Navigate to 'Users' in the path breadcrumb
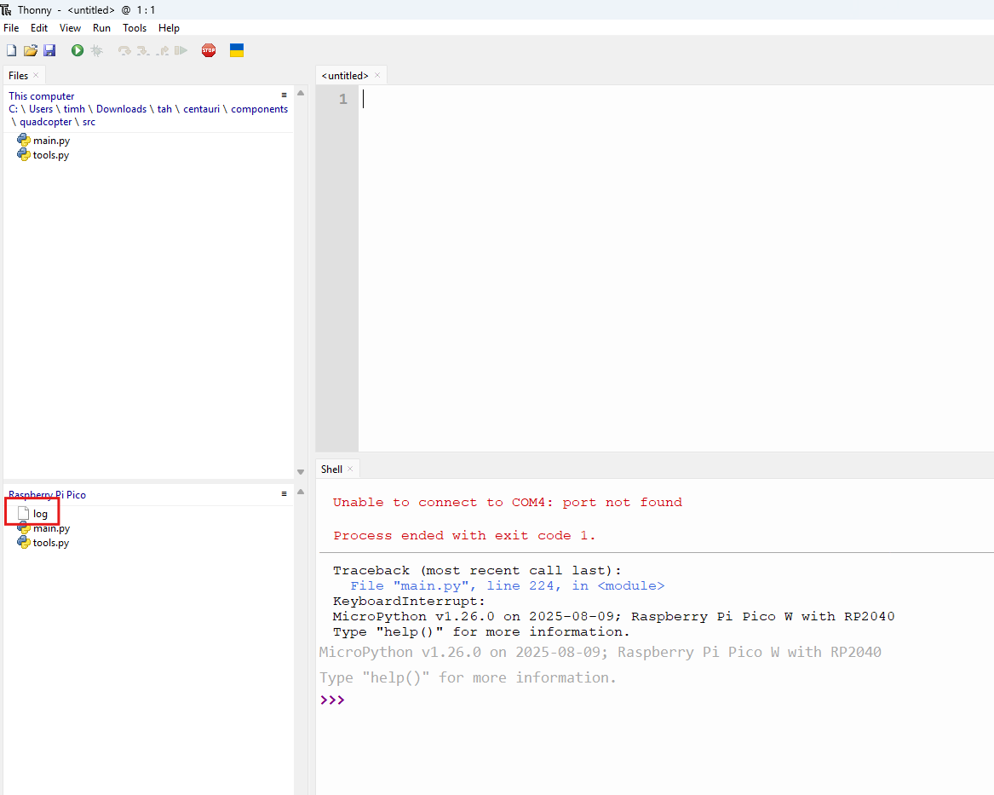Image resolution: width=994 pixels, height=795 pixels. pos(41,109)
